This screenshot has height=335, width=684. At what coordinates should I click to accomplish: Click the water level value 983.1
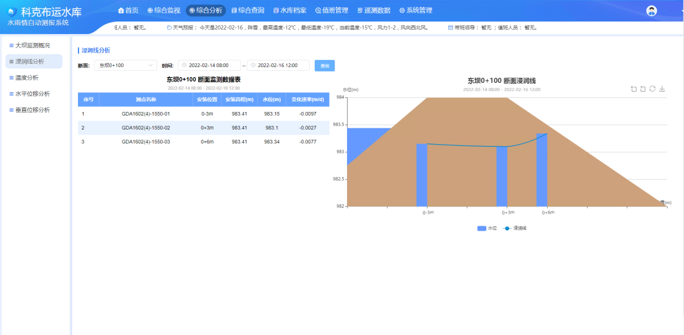click(272, 128)
